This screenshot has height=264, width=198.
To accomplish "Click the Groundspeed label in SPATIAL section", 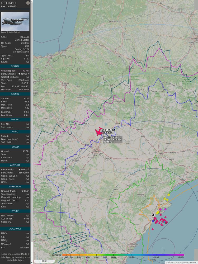I will point(9,71).
